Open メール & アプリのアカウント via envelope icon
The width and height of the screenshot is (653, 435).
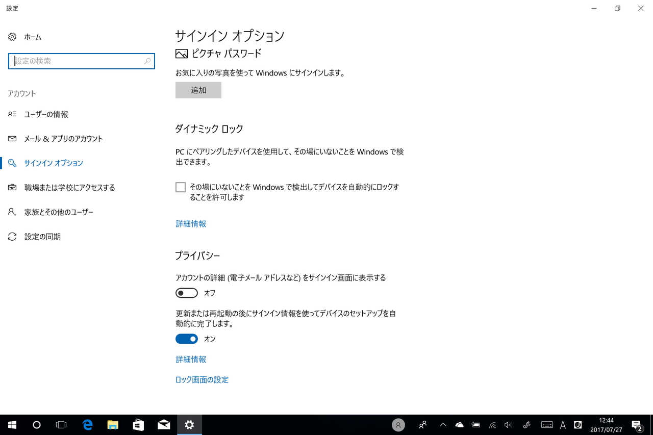coord(12,138)
